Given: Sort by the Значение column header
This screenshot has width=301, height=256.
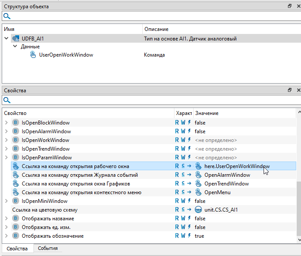Looking at the screenshot, I should coord(207,113).
